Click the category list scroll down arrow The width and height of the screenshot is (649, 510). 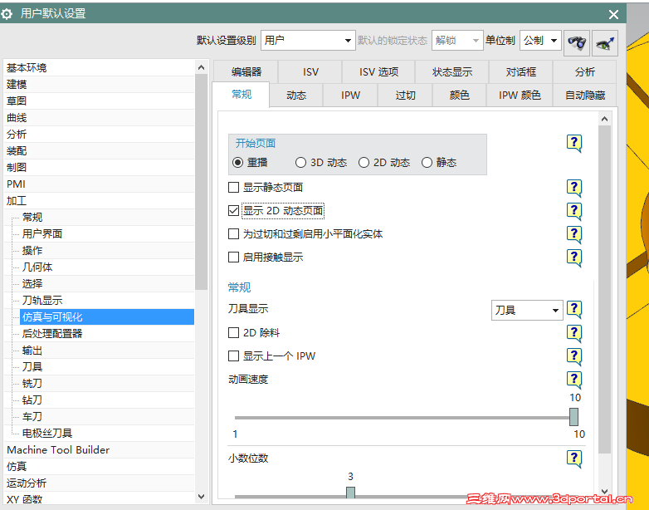tap(201, 496)
